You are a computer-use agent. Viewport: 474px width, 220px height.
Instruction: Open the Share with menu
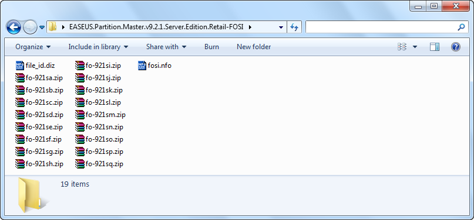pos(166,47)
